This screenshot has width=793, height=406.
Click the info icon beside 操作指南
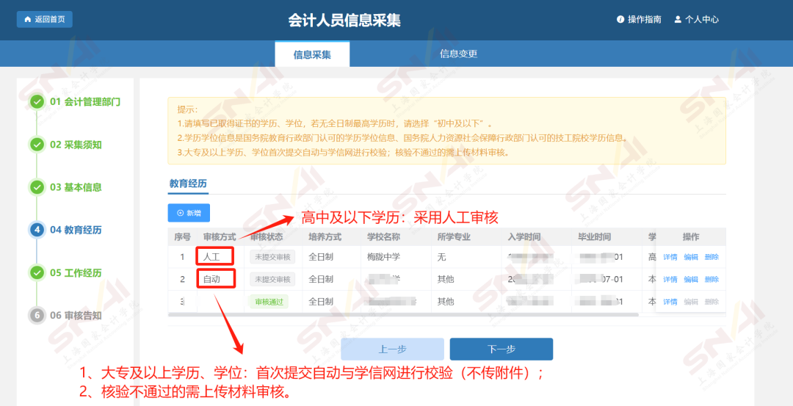point(620,20)
